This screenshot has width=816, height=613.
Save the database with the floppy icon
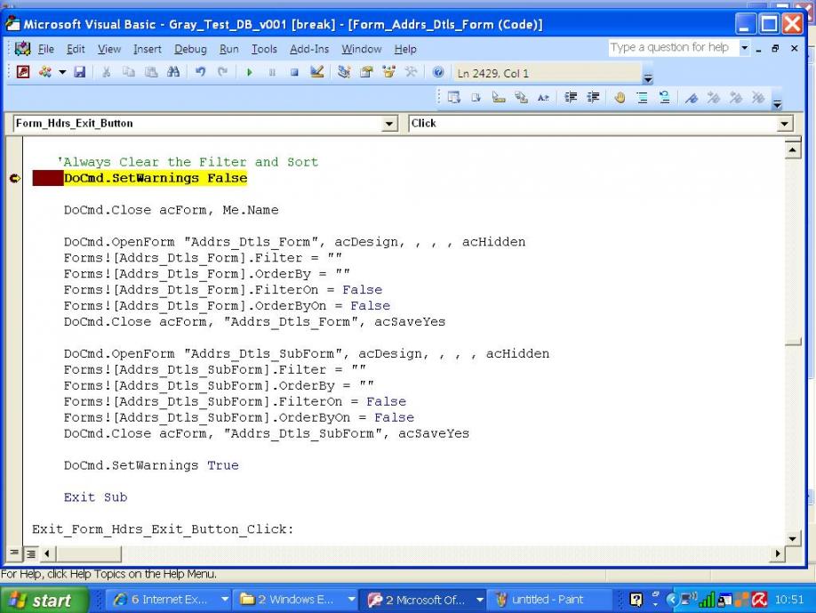click(x=79, y=72)
